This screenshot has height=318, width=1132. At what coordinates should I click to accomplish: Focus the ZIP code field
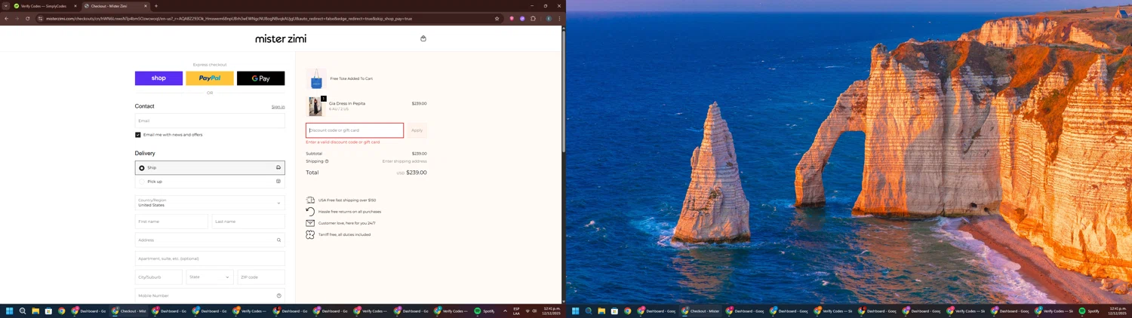(261, 277)
